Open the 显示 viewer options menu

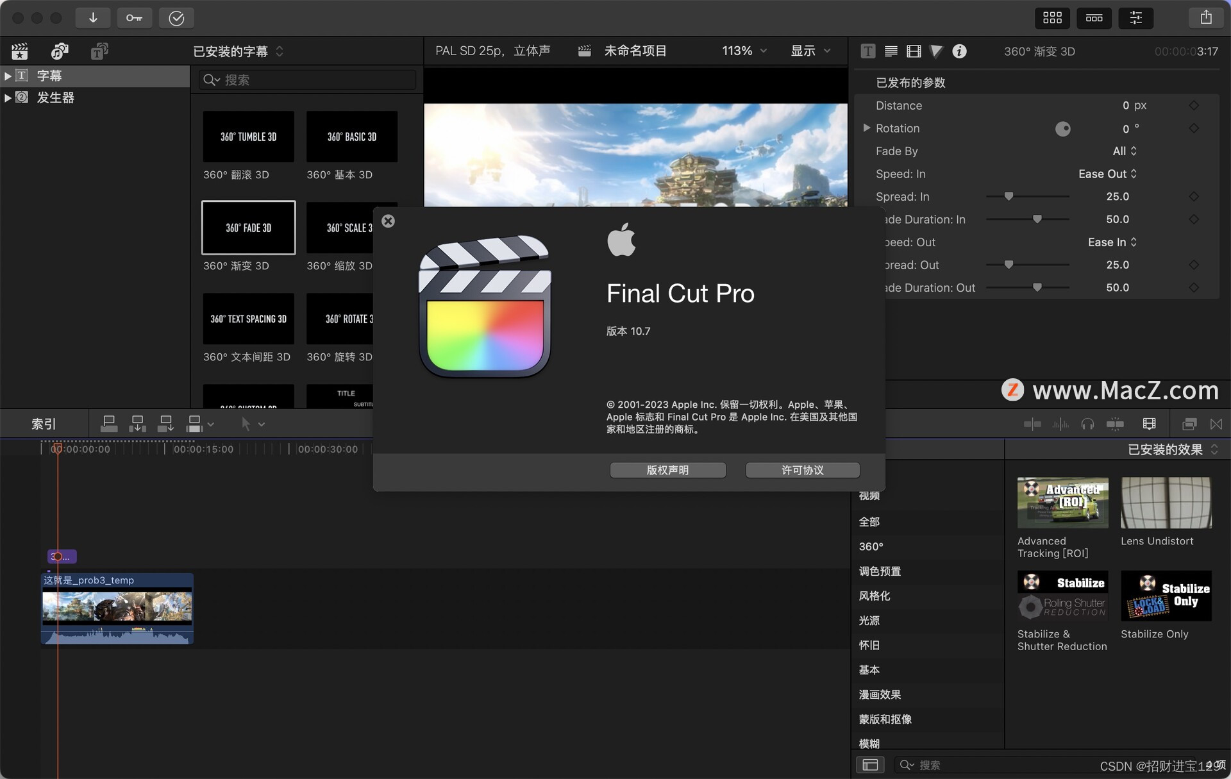point(810,51)
